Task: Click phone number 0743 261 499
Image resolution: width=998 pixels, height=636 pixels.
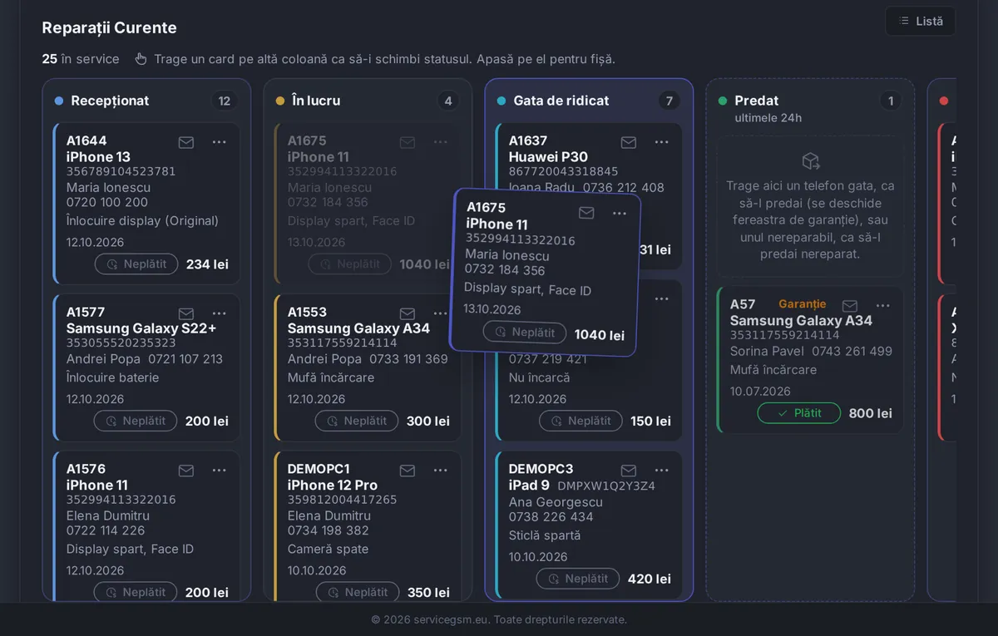Action: pos(852,352)
